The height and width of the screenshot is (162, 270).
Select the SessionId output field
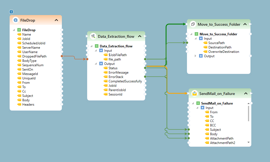click(x=115, y=94)
